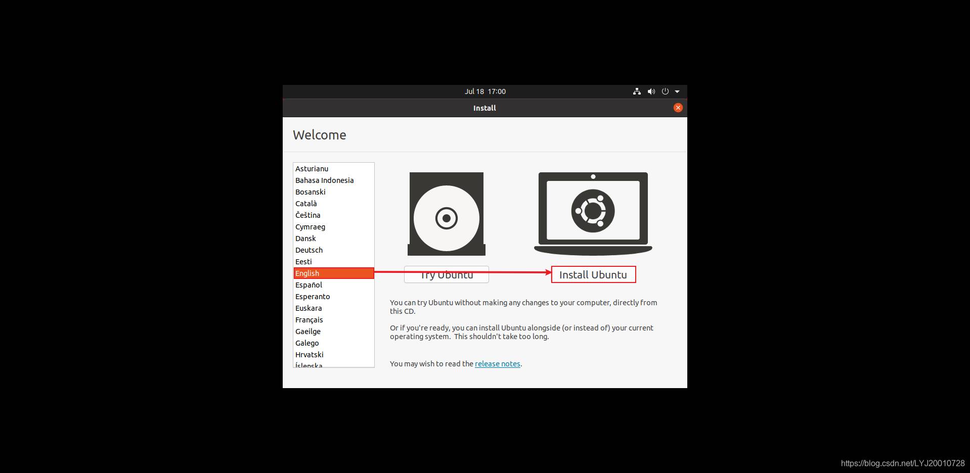Click the network connection icon in the top bar
This screenshot has height=473, width=970.
click(x=637, y=91)
